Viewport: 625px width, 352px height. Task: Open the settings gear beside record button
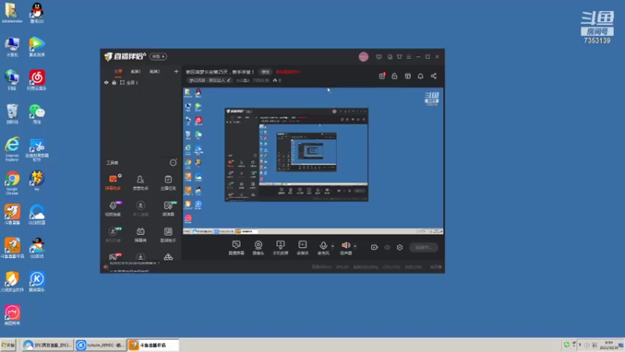(400, 247)
